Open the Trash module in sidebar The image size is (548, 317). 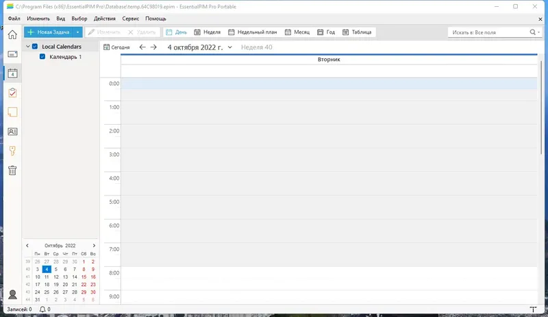point(12,170)
